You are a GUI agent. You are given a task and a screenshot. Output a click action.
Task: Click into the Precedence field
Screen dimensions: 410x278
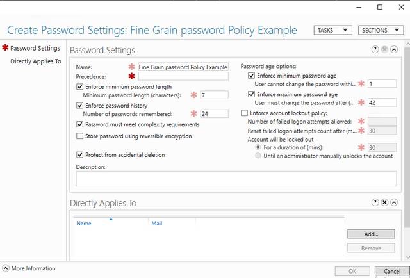coord(183,76)
